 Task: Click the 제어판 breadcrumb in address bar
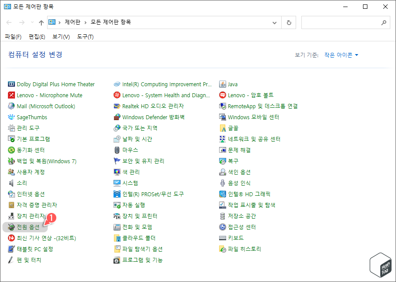tap(73, 22)
